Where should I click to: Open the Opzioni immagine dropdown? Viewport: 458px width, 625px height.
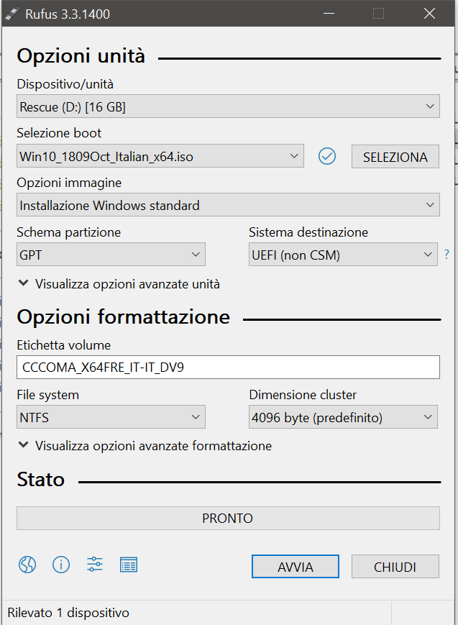[x=227, y=205]
